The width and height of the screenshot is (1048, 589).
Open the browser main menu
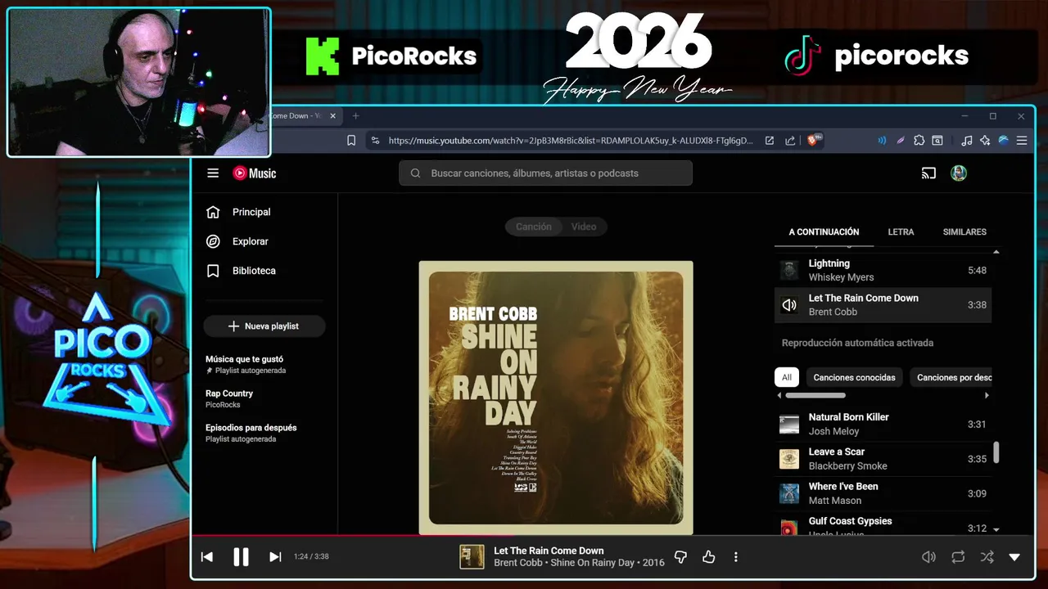[x=1022, y=141]
